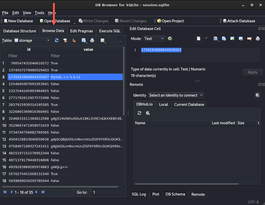The height and width of the screenshot is (205, 265).
Task: Select the Local tab in Remote panel
Action: click(163, 105)
